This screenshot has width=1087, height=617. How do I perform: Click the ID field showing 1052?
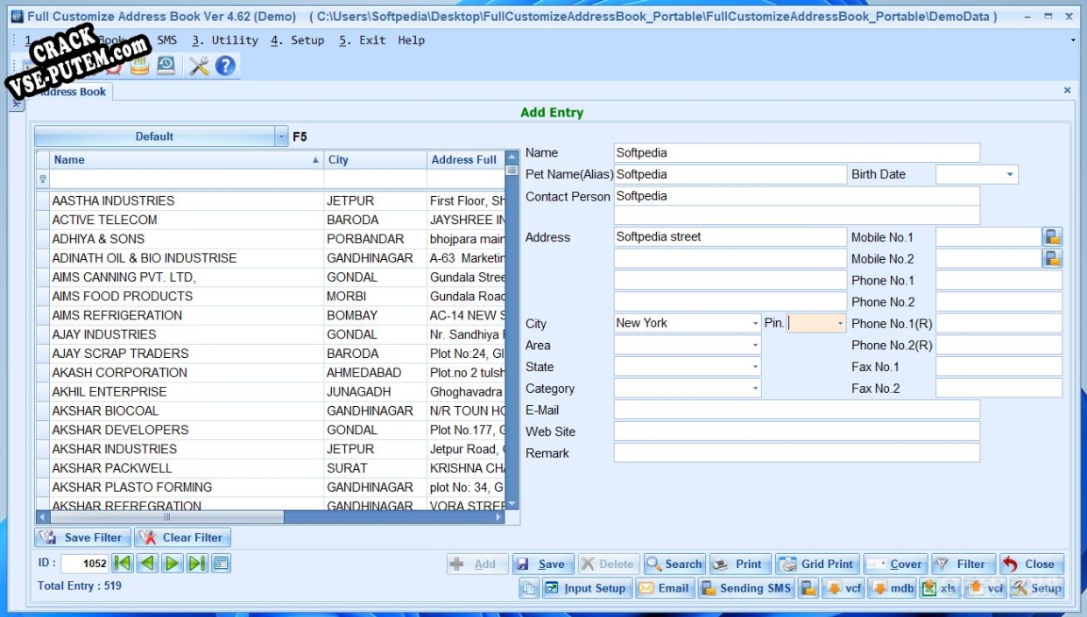(x=85, y=564)
